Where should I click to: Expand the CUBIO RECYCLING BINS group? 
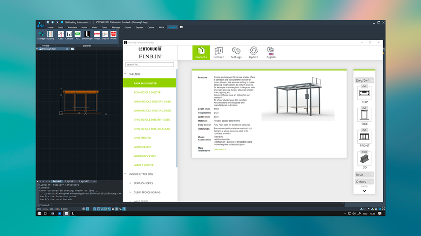coord(130,192)
